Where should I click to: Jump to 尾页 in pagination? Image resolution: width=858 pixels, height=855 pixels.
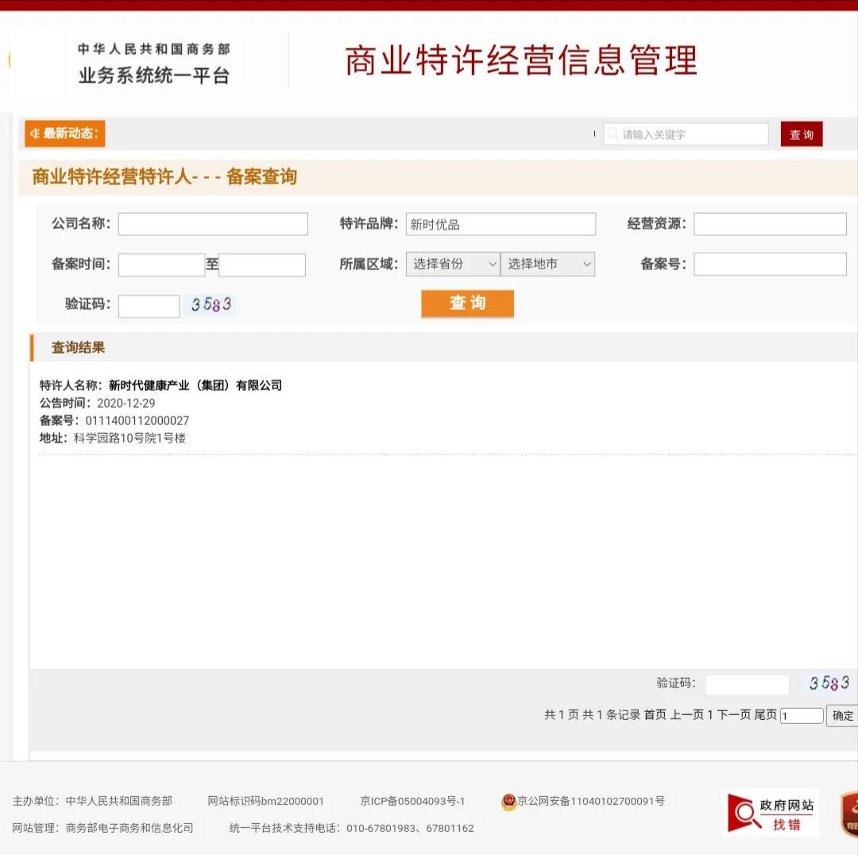pyautogui.click(x=765, y=714)
